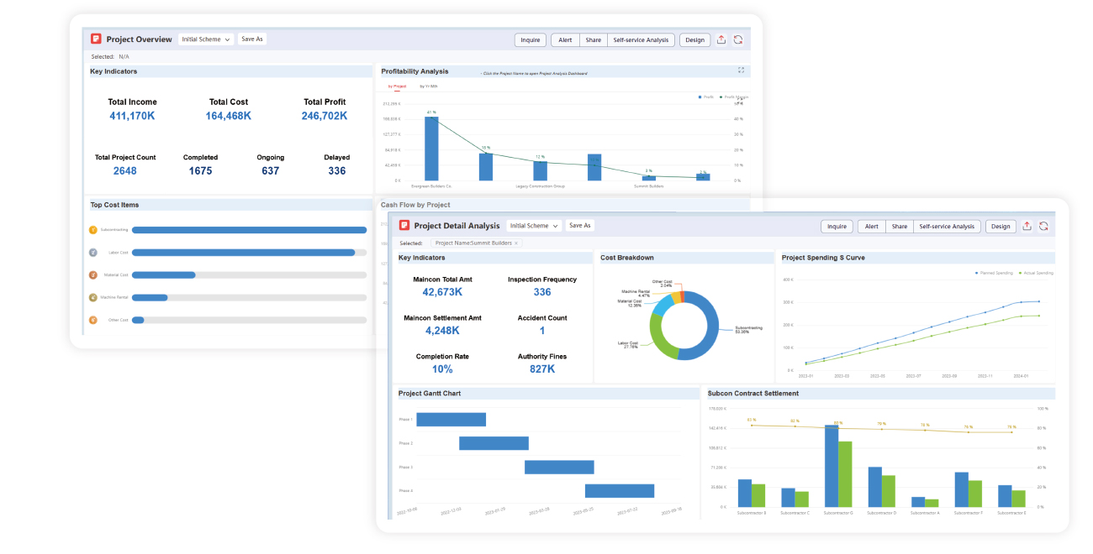The height and width of the screenshot is (554, 1093).
Task: Click the refresh icon in Project Detail Analysis toolbar
Action: (x=1043, y=226)
